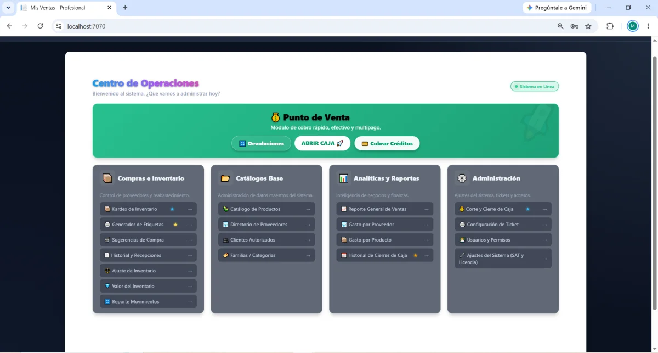Open Familias / Categorías
This screenshot has height=353, width=658.
pyautogui.click(x=266, y=255)
